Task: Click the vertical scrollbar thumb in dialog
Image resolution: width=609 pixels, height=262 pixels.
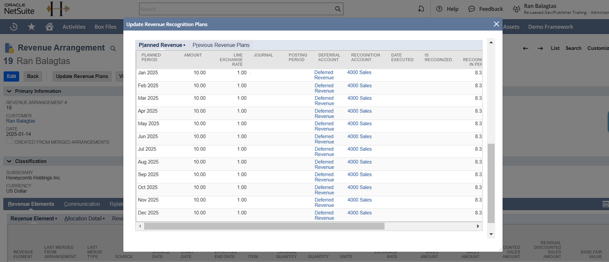Action: point(491,183)
